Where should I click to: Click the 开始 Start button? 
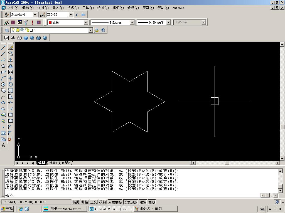click(7, 209)
